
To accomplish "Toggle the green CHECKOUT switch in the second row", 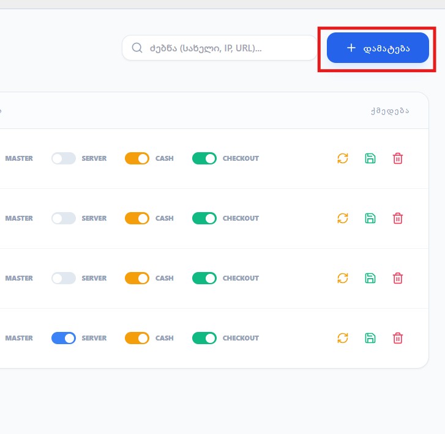I will [204, 218].
